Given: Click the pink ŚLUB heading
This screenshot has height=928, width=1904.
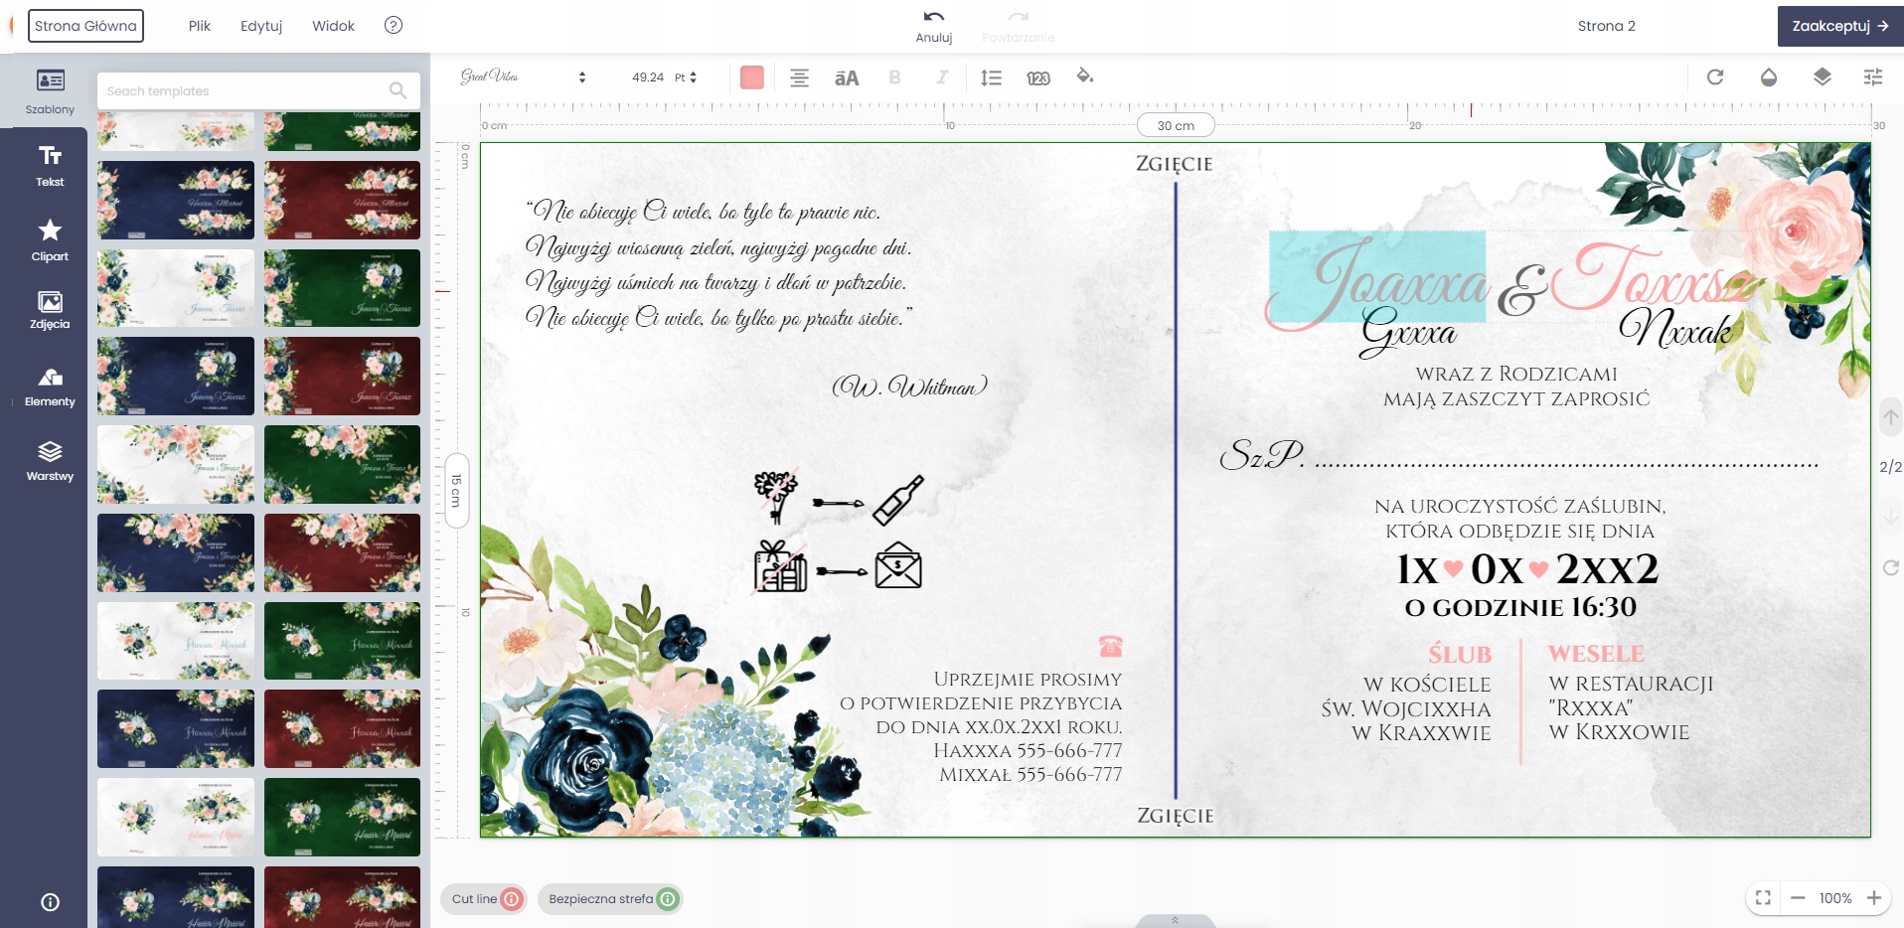Looking at the screenshot, I should click(x=1460, y=654).
